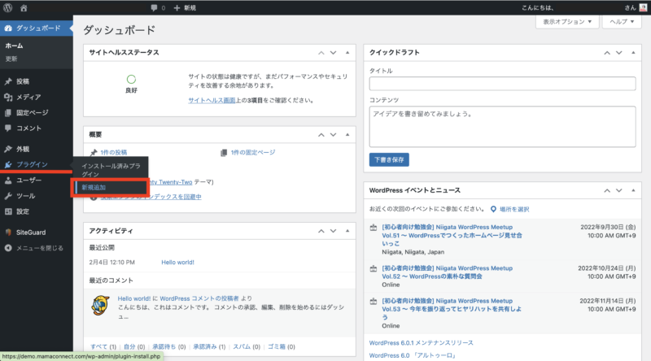
Task: Click the 外観 brush icon in sidebar
Action: pyautogui.click(x=8, y=149)
